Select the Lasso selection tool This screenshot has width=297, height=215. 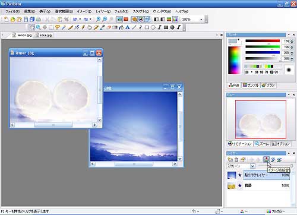58,27
